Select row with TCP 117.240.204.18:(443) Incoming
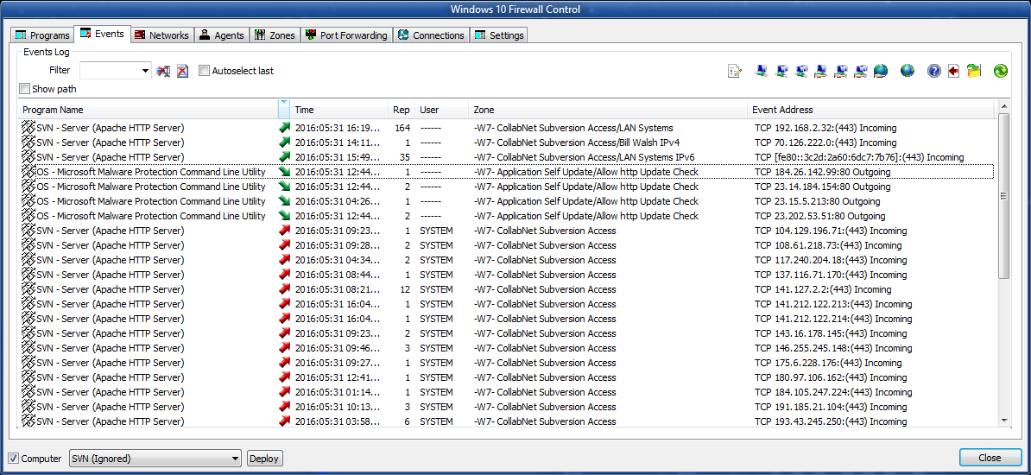Image resolution: width=1031 pixels, height=475 pixels. [x=507, y=260]
